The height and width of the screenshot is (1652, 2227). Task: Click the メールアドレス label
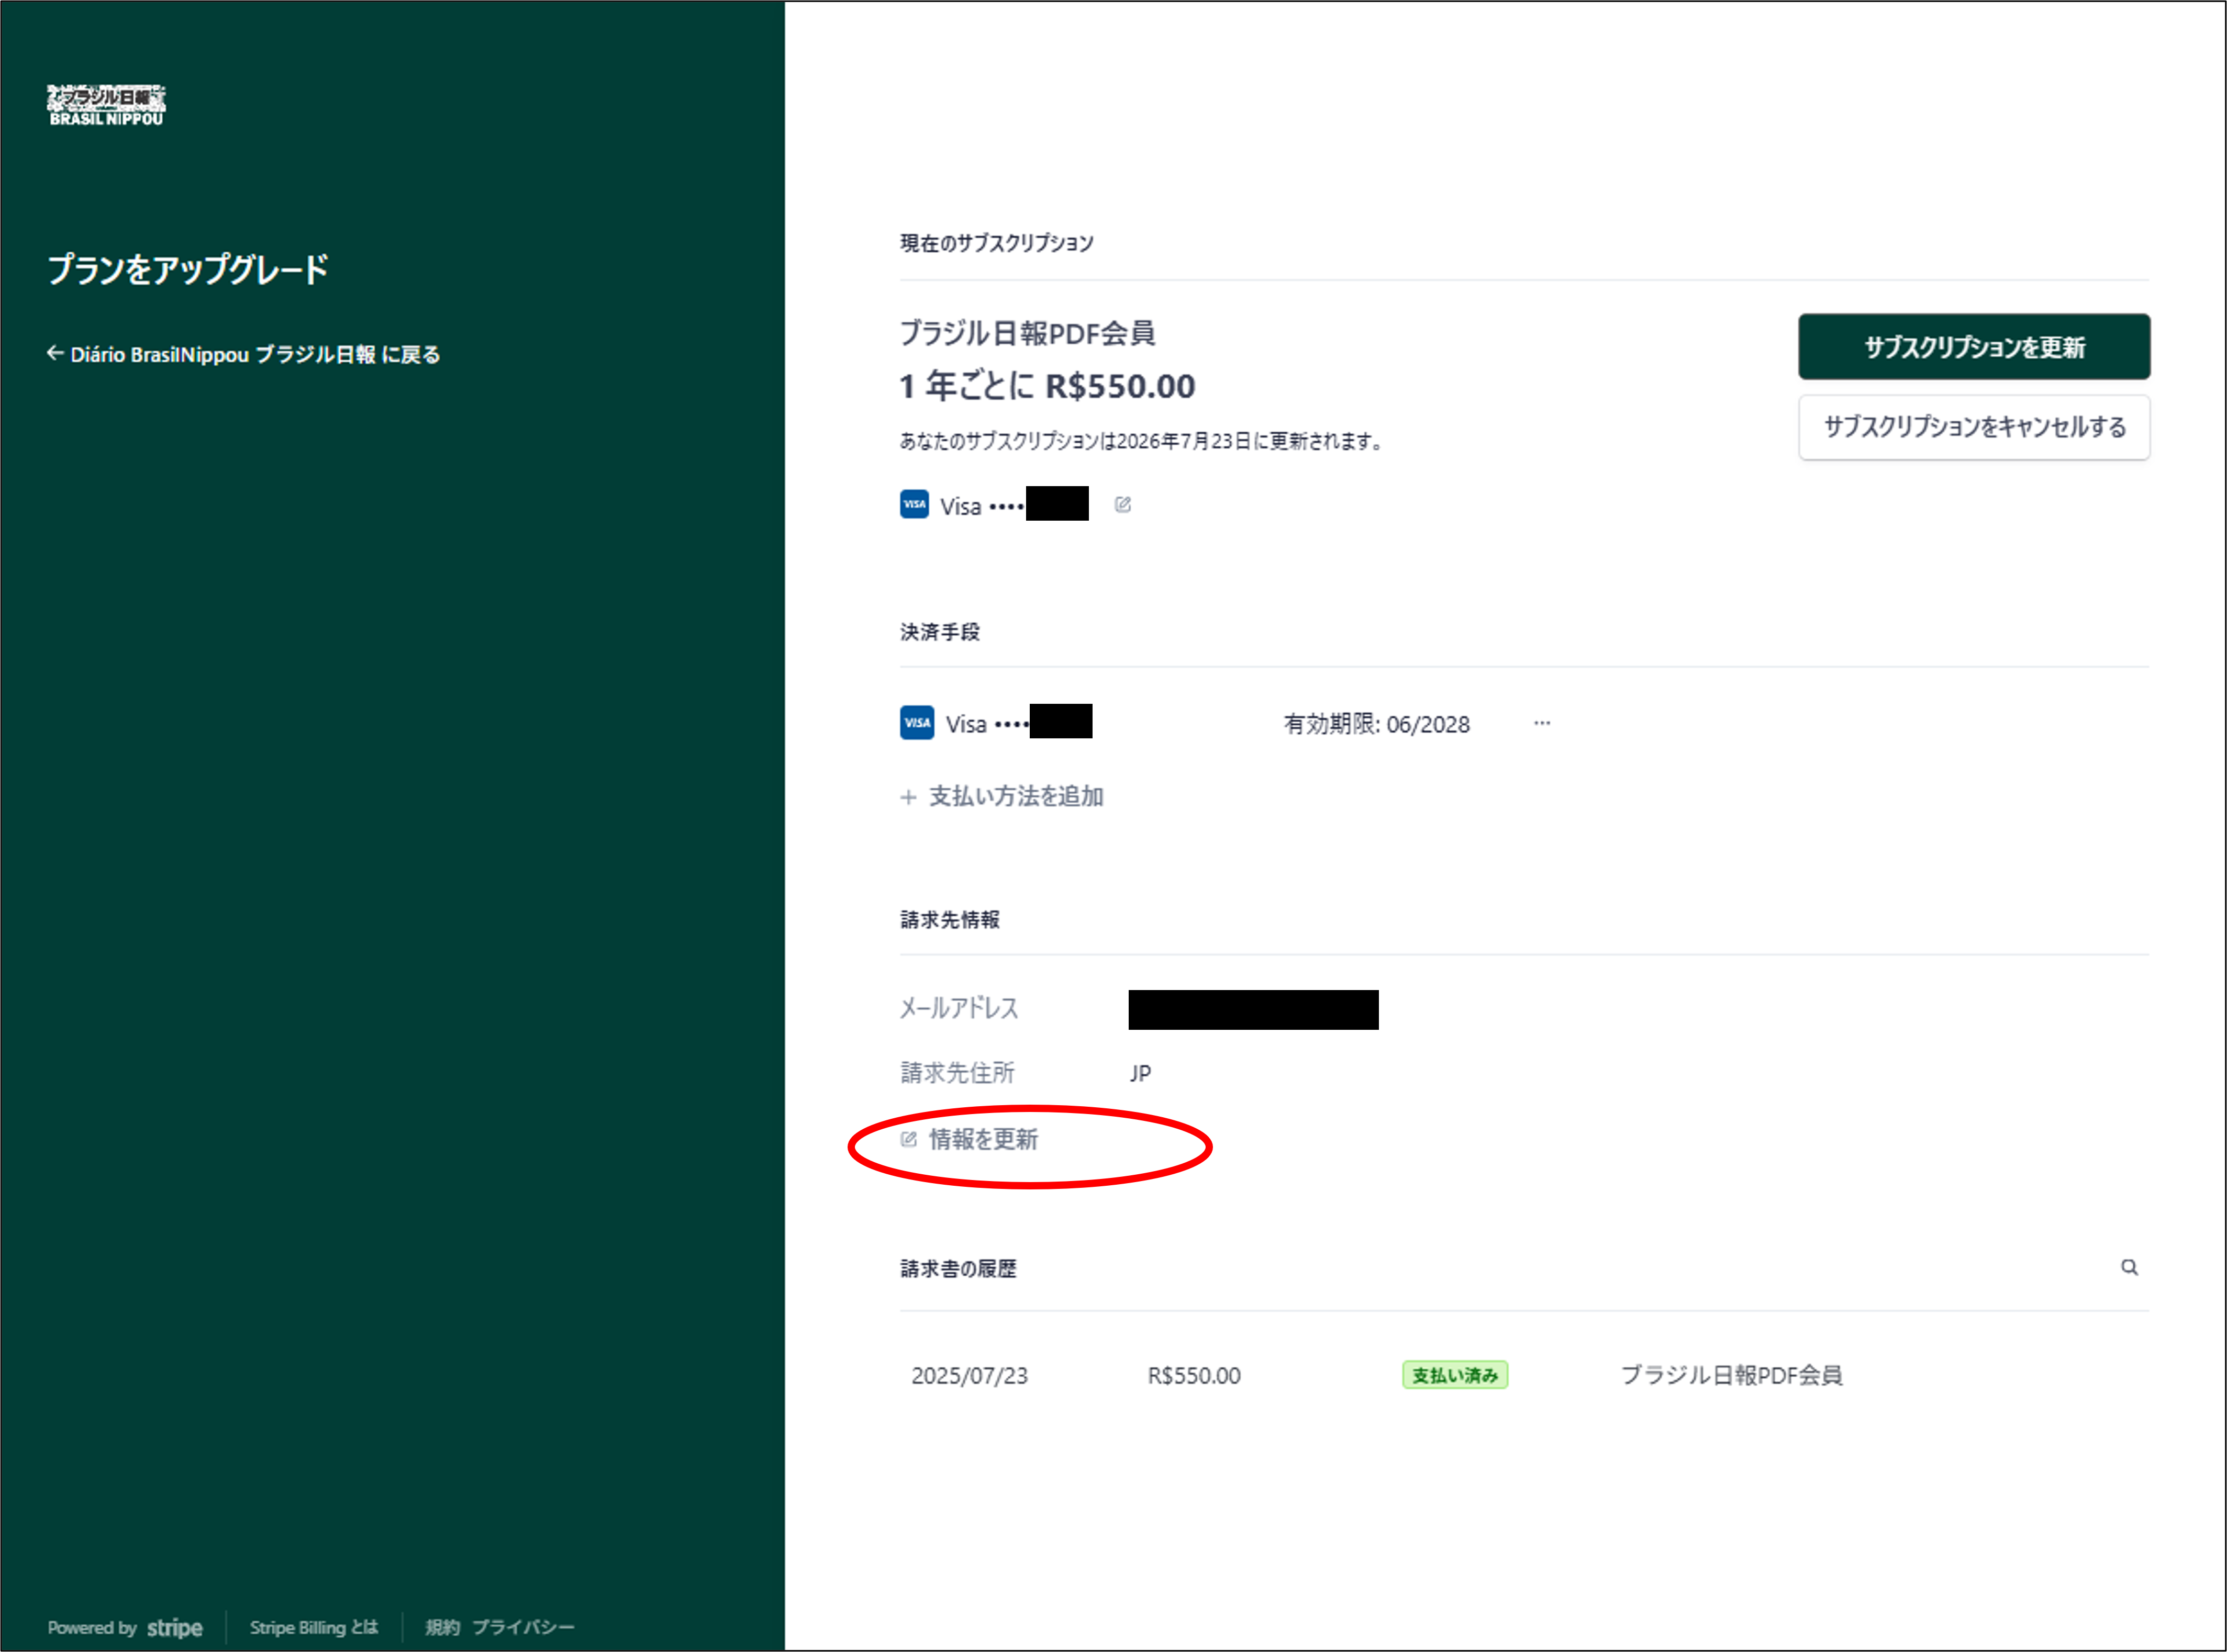click(959, 1008)
